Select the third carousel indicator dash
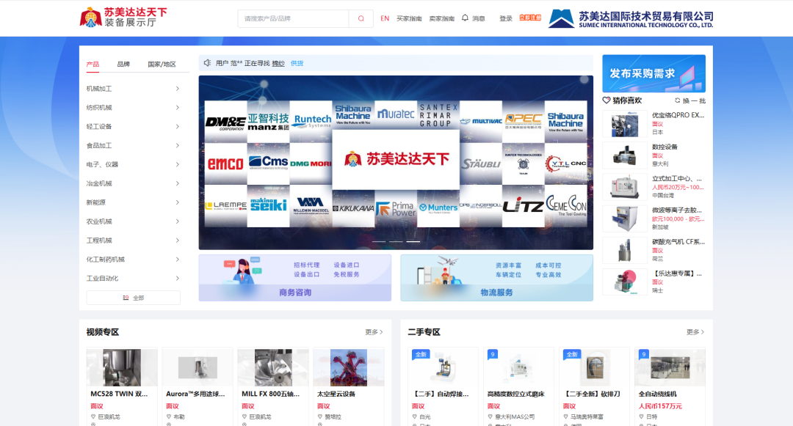 pyautogui.click(x=413, y=242)
